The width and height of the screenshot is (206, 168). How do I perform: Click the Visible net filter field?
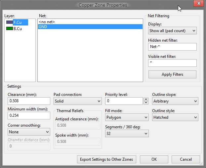tap(172, 63)
